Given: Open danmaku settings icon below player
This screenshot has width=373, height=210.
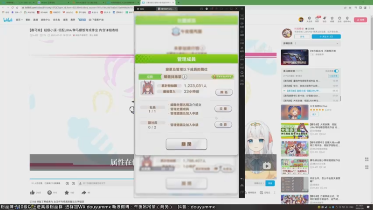Looking at the screenshot, I should (x=73, y=183).
